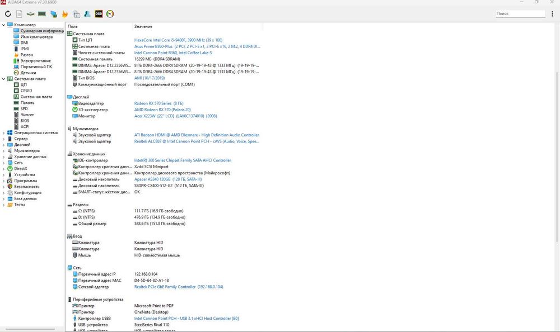This screenshot has height=332, width=560.
Task: Open the Realtek ALC887 audio link
Action: pos(197,141)
